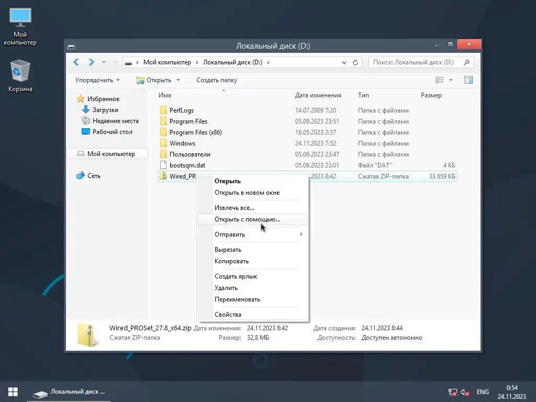
Task: Click the drive icon in the title bar
Action: (71, 47)
